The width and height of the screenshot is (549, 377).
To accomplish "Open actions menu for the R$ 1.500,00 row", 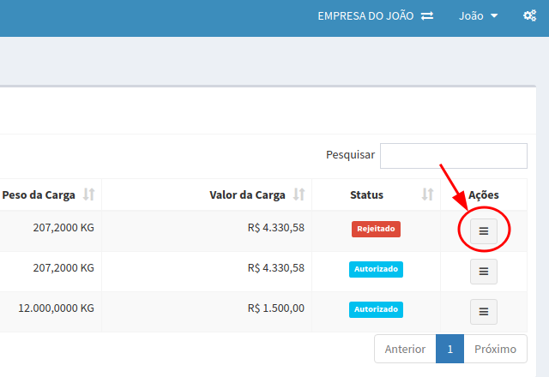I will 483,312.
